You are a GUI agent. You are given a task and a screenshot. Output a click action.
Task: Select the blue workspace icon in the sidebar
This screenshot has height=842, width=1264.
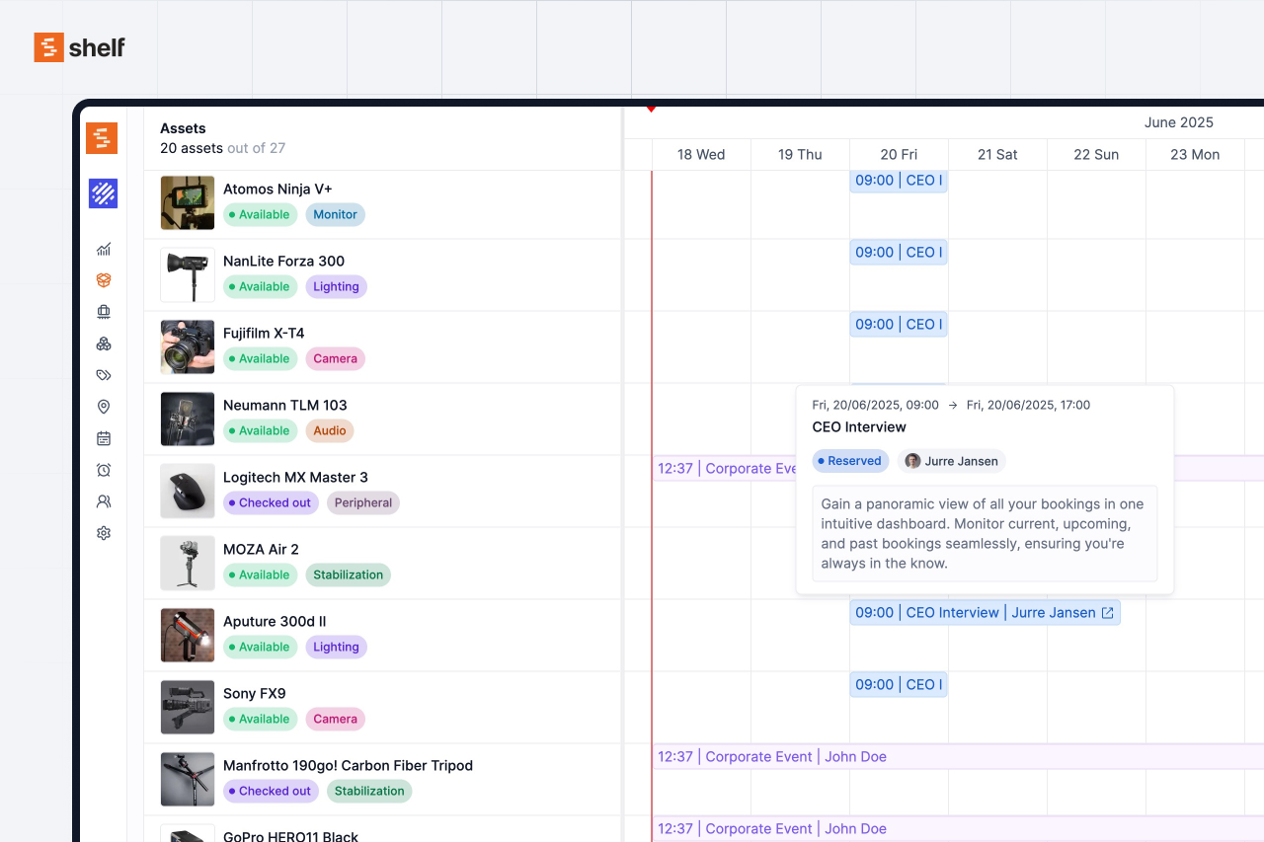(x=103, y=193)
